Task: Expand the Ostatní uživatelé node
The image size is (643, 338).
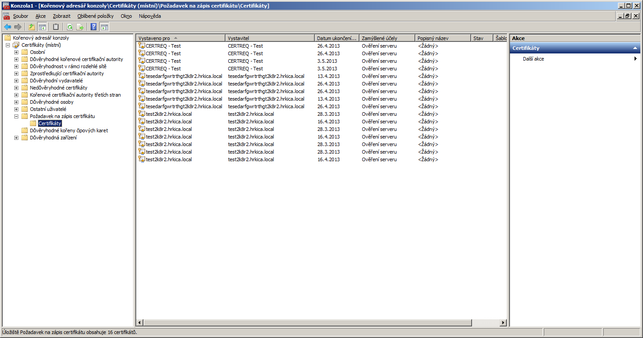Action: [x=16, y=109]
